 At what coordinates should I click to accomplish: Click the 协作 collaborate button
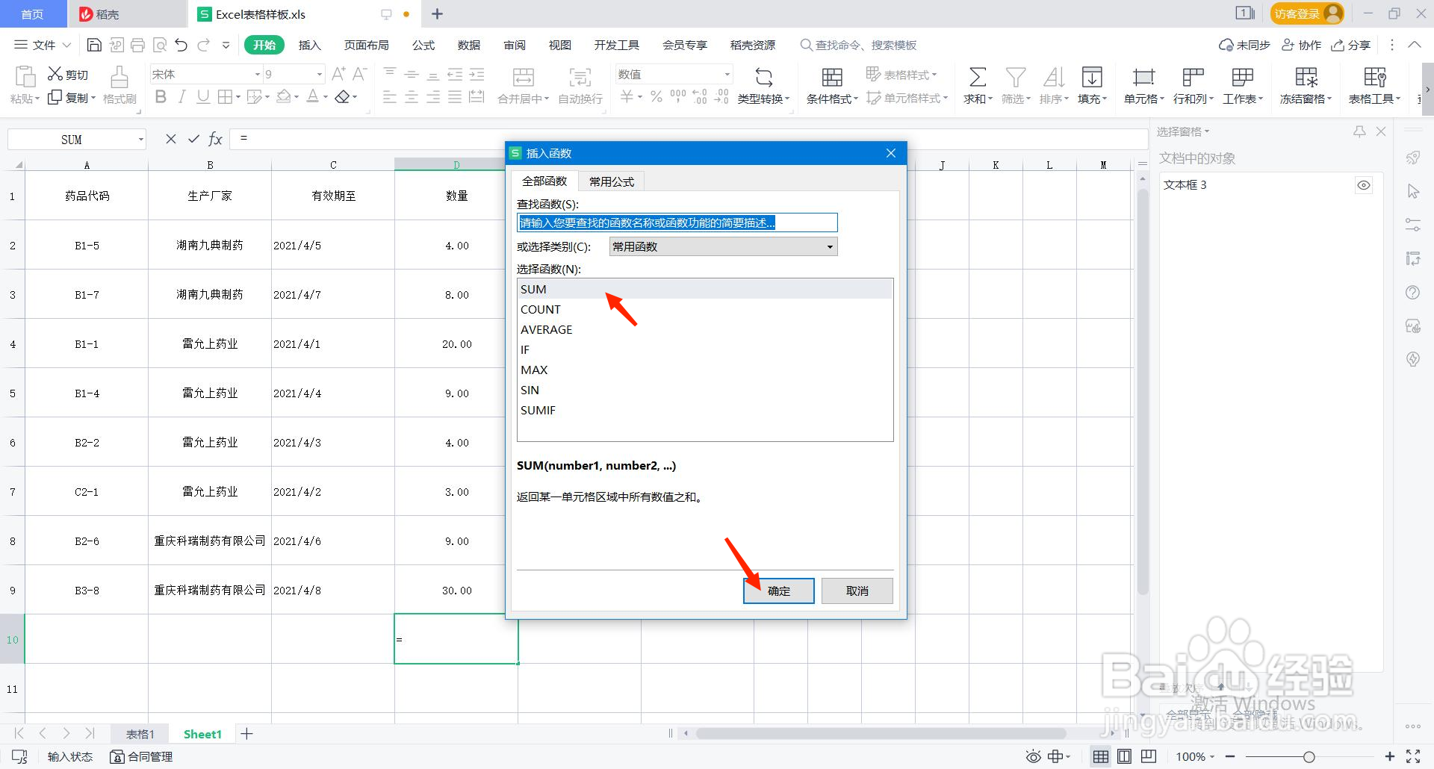point(1302,46)
